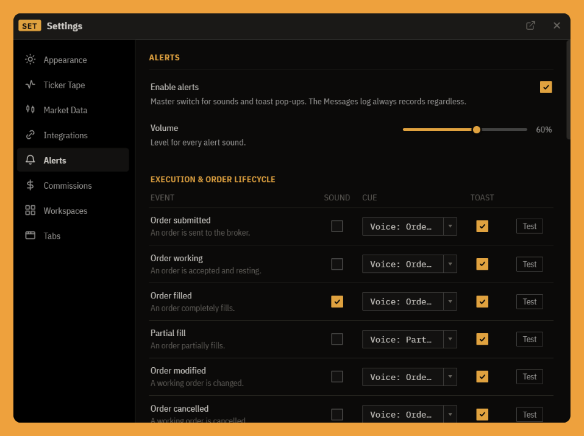Test the Partial fill alert
Screen dimensions: 584x436
(x=529, y=339)
